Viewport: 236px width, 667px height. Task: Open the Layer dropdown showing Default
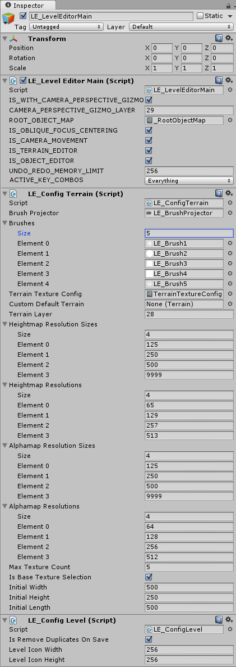coord(181,27)
